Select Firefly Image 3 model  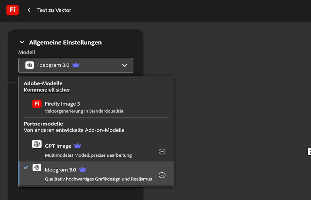tap(96, 107)
